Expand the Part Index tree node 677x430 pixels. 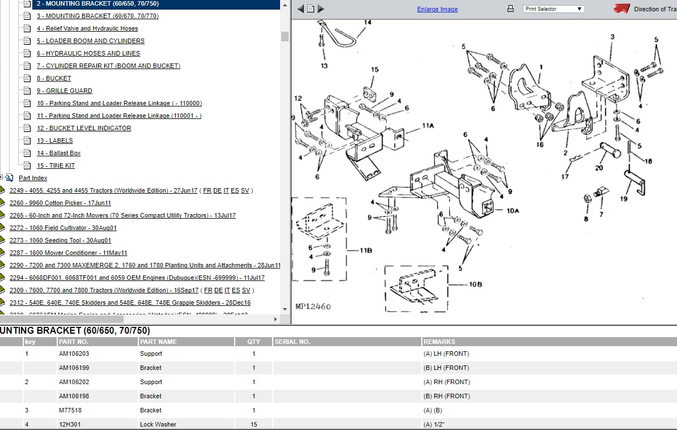[2, 178]
